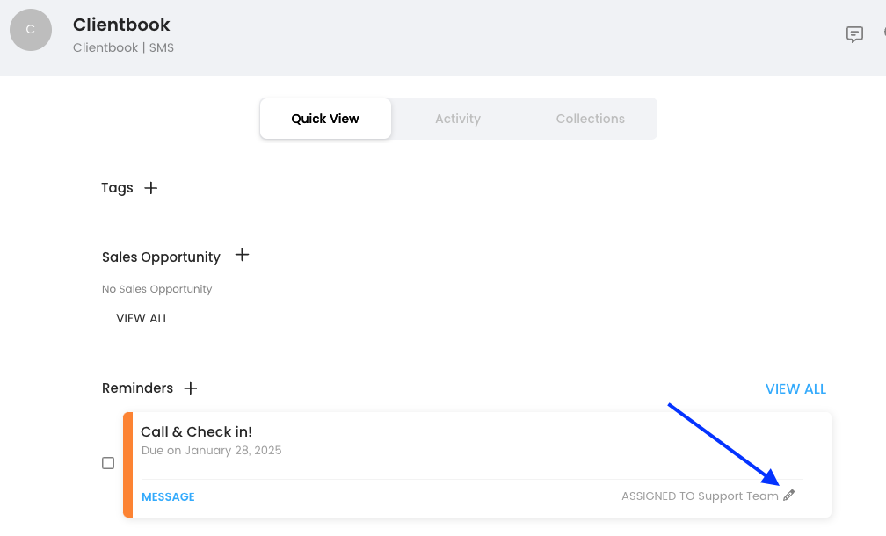
Task: Add a new tag with plus icon
Action: pyautogui.click(x=151, y=188)
